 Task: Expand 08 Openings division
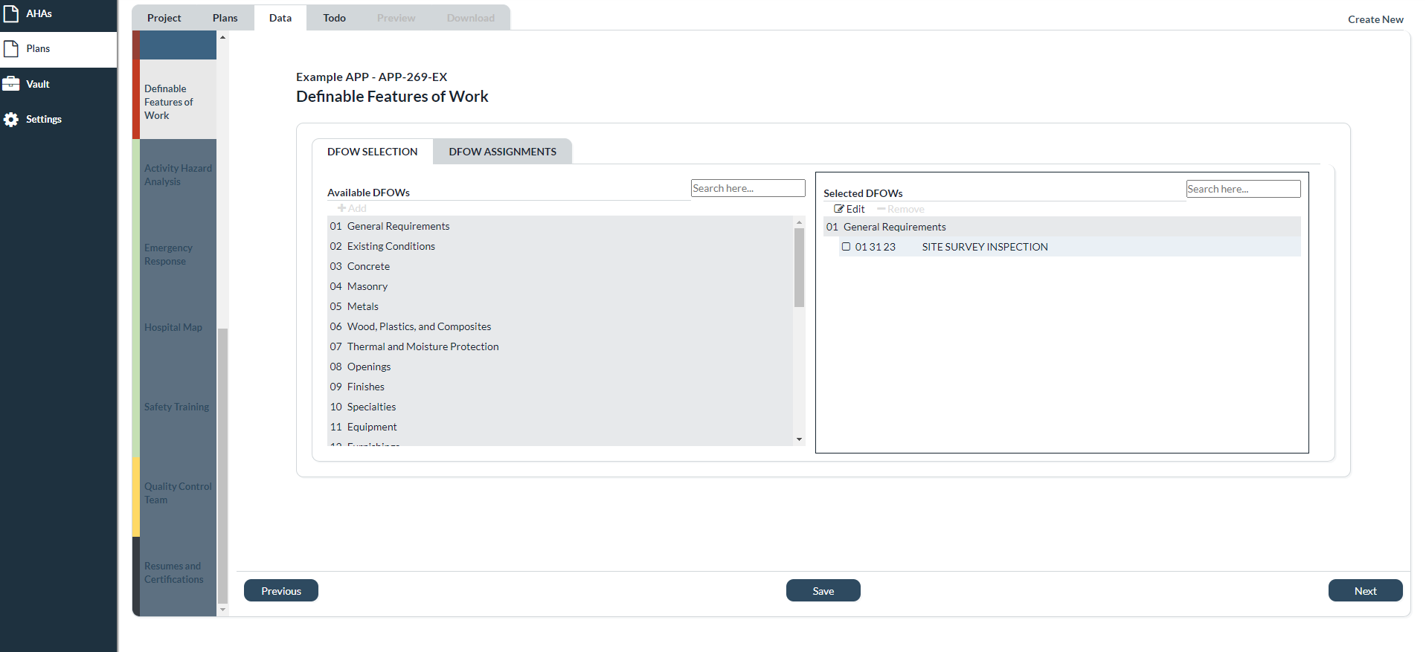point(560,367)
